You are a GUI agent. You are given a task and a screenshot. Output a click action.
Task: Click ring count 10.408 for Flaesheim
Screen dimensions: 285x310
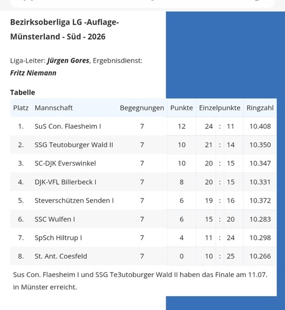click(260, 126)
